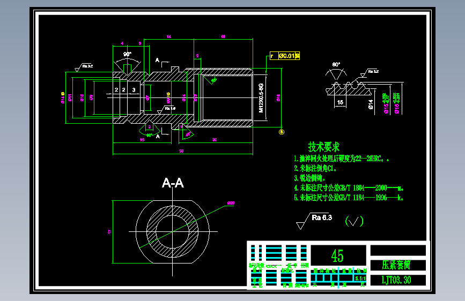Screen dimensions: 465x301
Task: Select the Ø16 dimension right of main view
Action: [278, 98]
